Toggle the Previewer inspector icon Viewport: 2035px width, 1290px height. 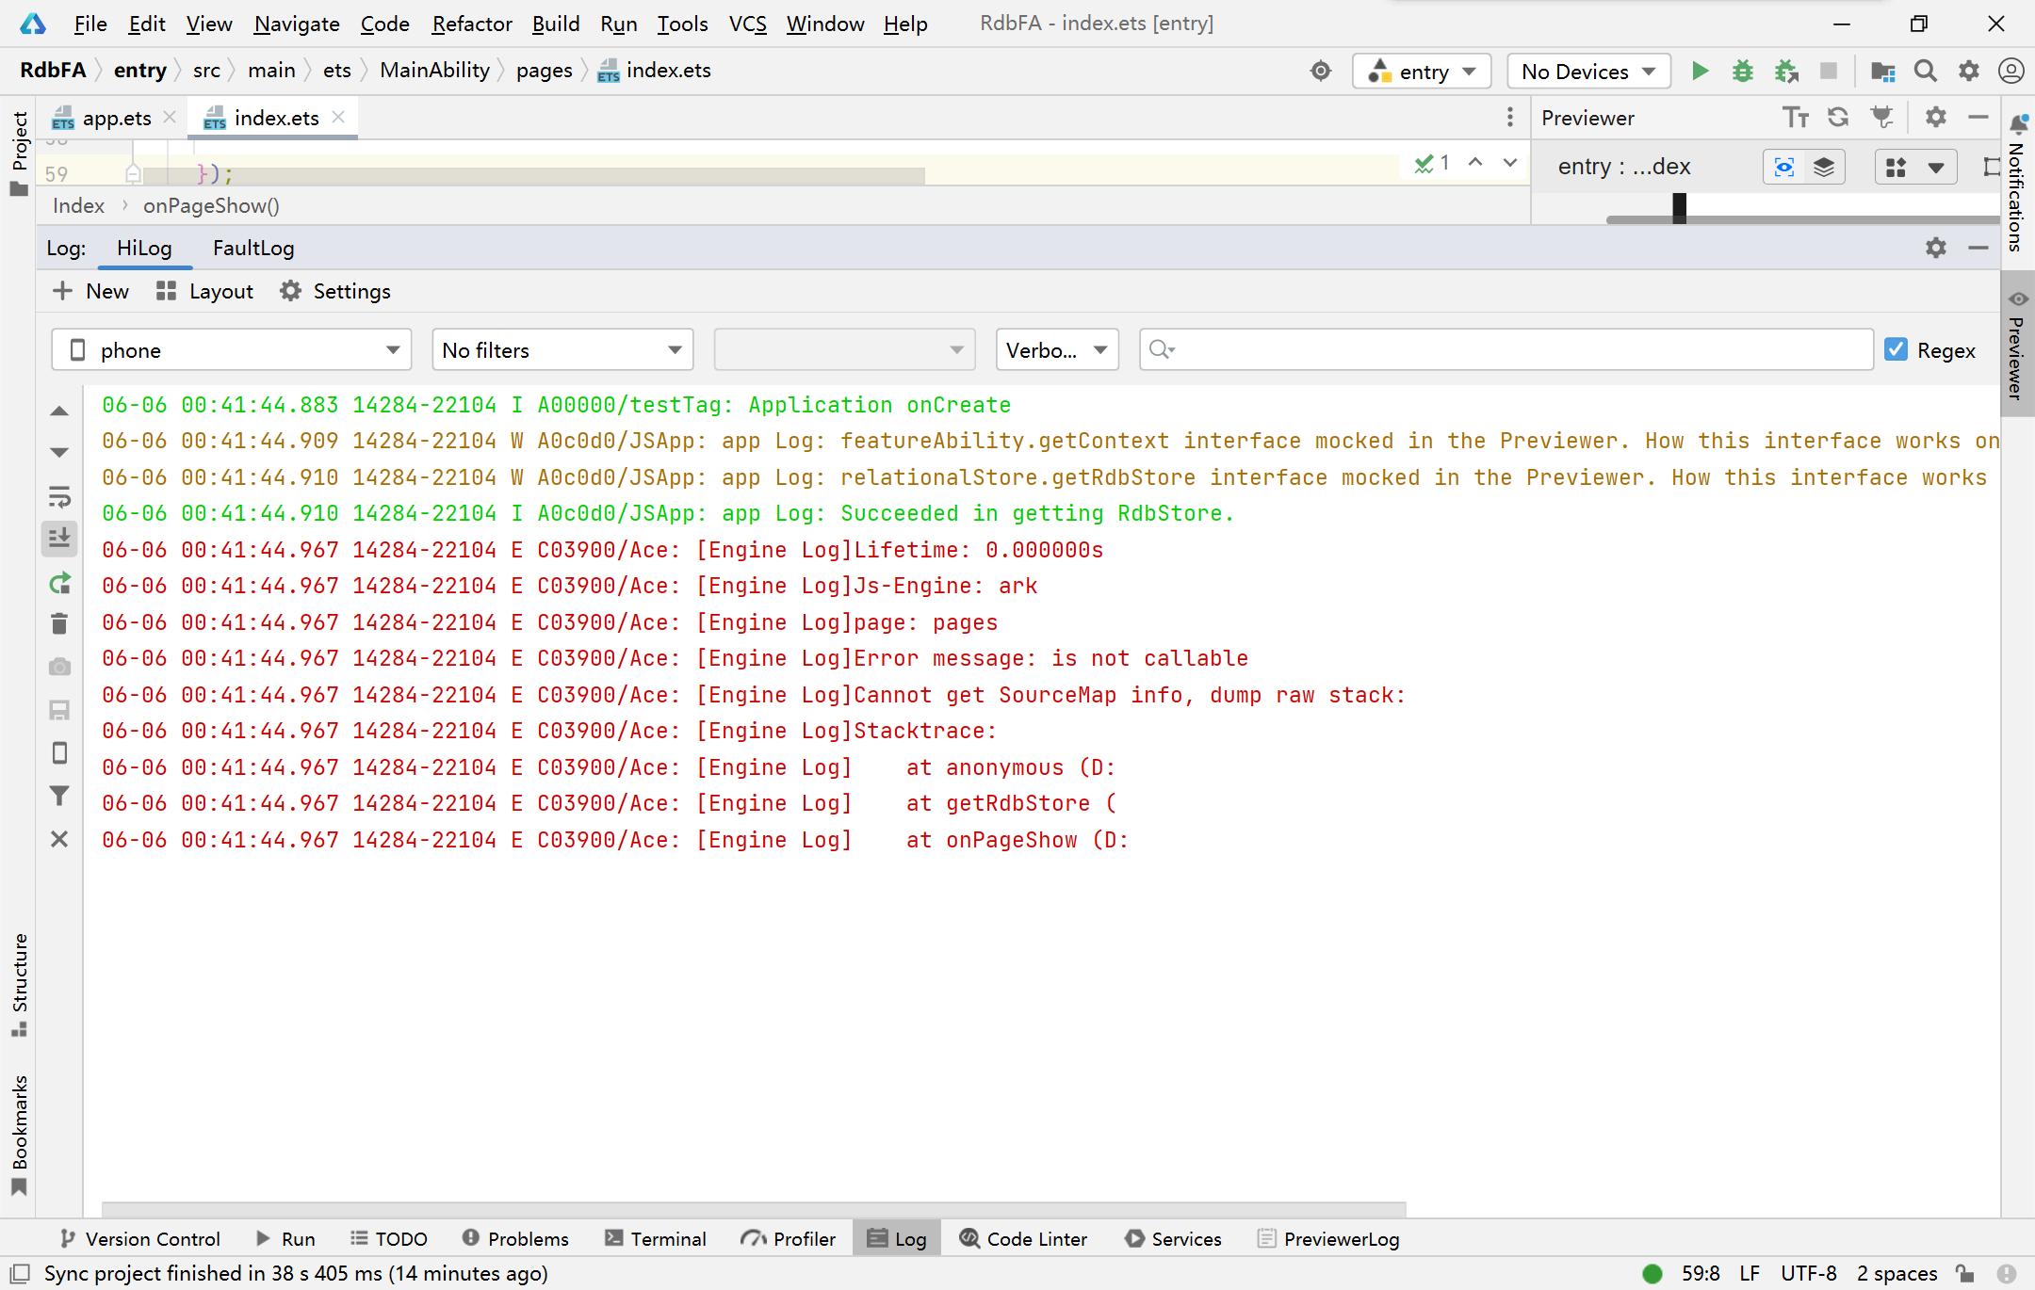click(x=1783, y=168)
